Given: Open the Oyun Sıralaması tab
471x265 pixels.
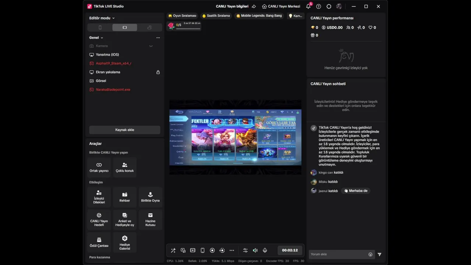Looking at the screenshot, I should coord(182,16).
